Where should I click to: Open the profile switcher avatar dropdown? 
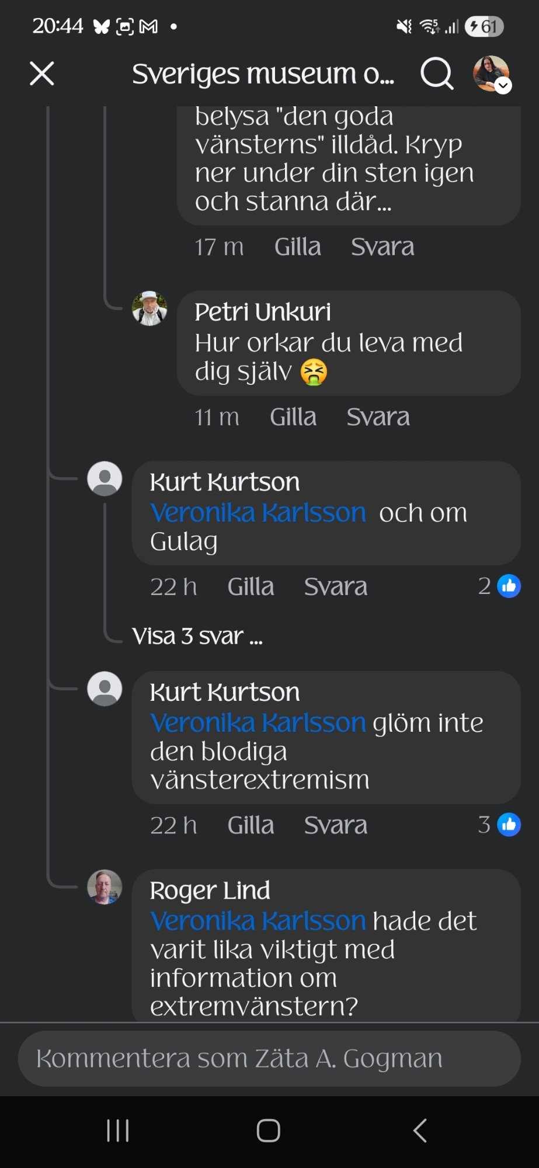[x=491, y=74]
